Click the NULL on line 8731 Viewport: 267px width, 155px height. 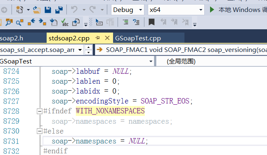point(137,141)
